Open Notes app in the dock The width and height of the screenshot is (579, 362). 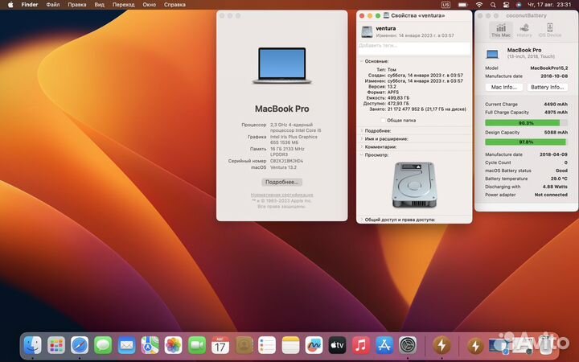click(x=290, y=345)
